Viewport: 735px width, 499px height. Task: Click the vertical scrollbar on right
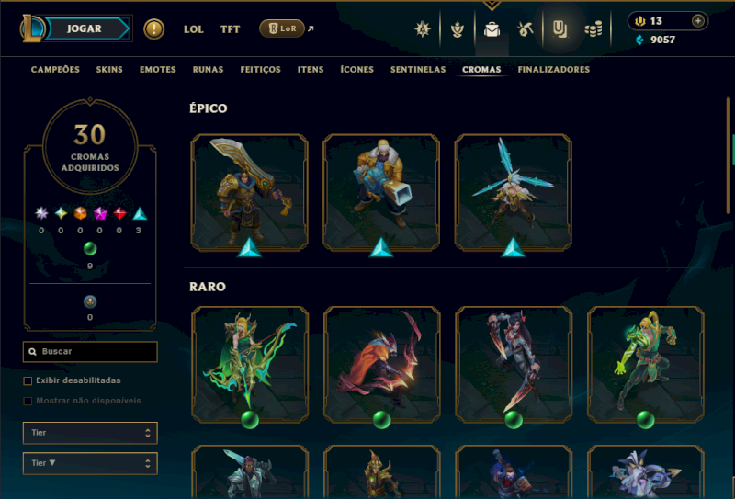[x=728, y=154]
